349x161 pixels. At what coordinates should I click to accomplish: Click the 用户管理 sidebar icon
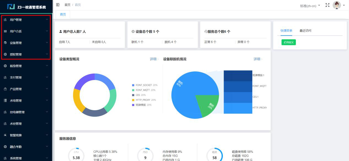(x=5, y=20)
